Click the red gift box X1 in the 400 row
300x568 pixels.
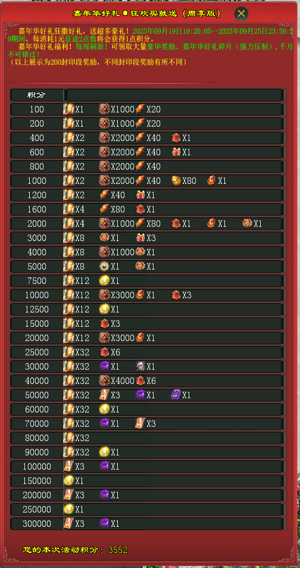[x=176, y=138]
